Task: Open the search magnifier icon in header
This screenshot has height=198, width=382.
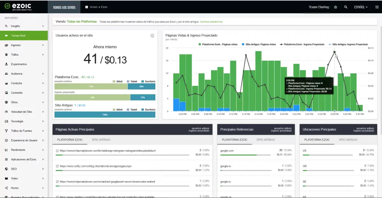Action: pos(346,7)
